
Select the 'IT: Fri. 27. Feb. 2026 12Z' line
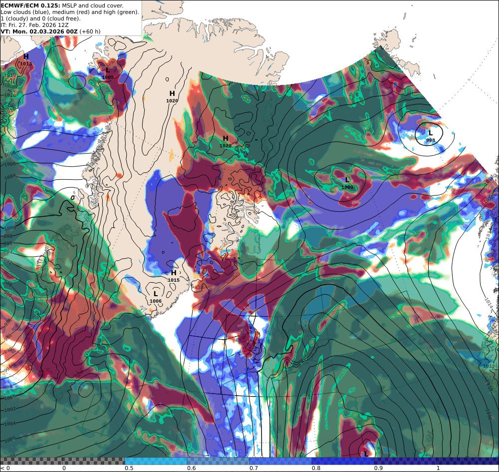coord(34,25)
